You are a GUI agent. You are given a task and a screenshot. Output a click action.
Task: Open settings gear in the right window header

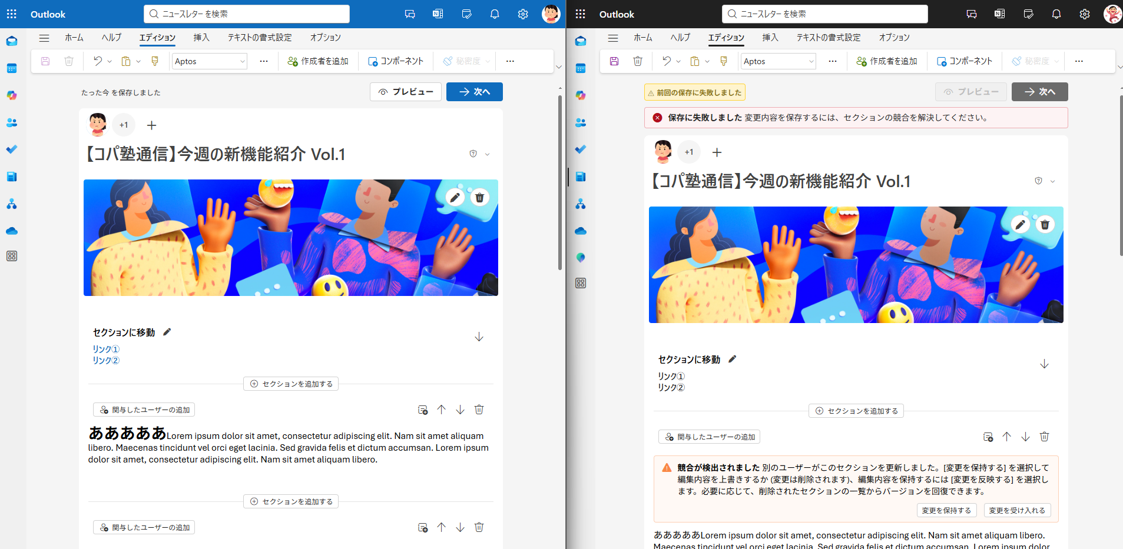[1085, 14]
